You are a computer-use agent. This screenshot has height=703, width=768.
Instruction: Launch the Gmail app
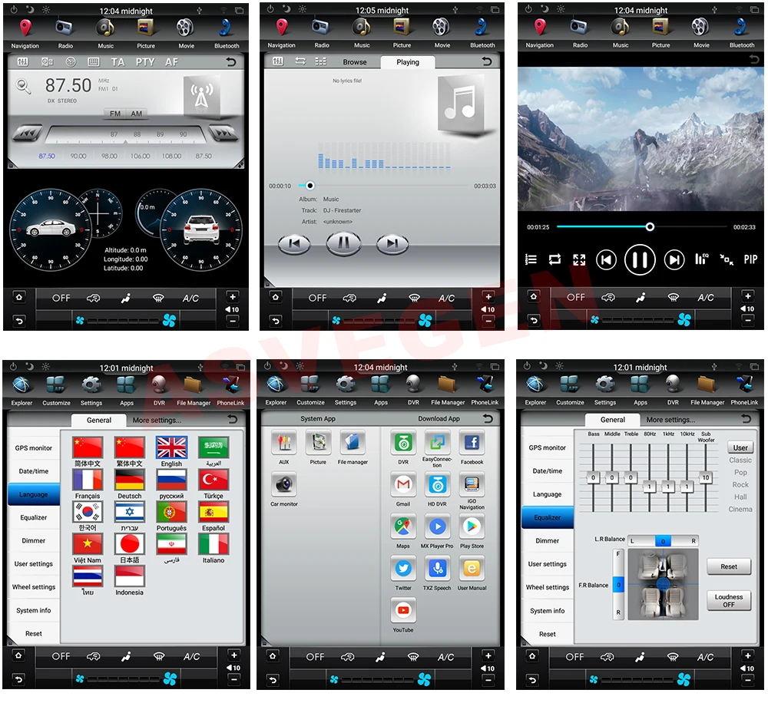coord(403,489)
